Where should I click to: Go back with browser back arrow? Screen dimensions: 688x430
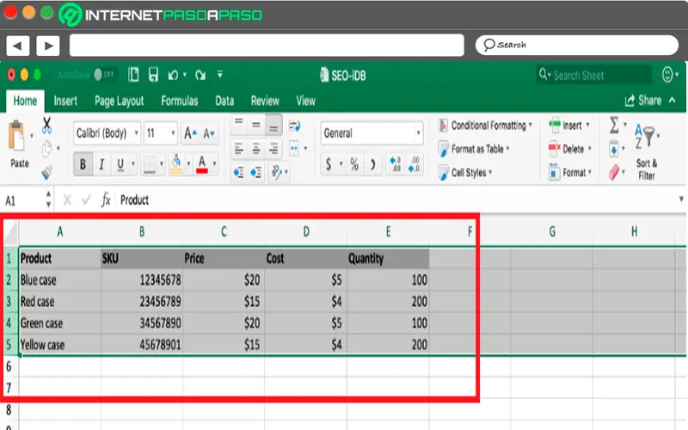pyautogui.click(x=17, y=46)
